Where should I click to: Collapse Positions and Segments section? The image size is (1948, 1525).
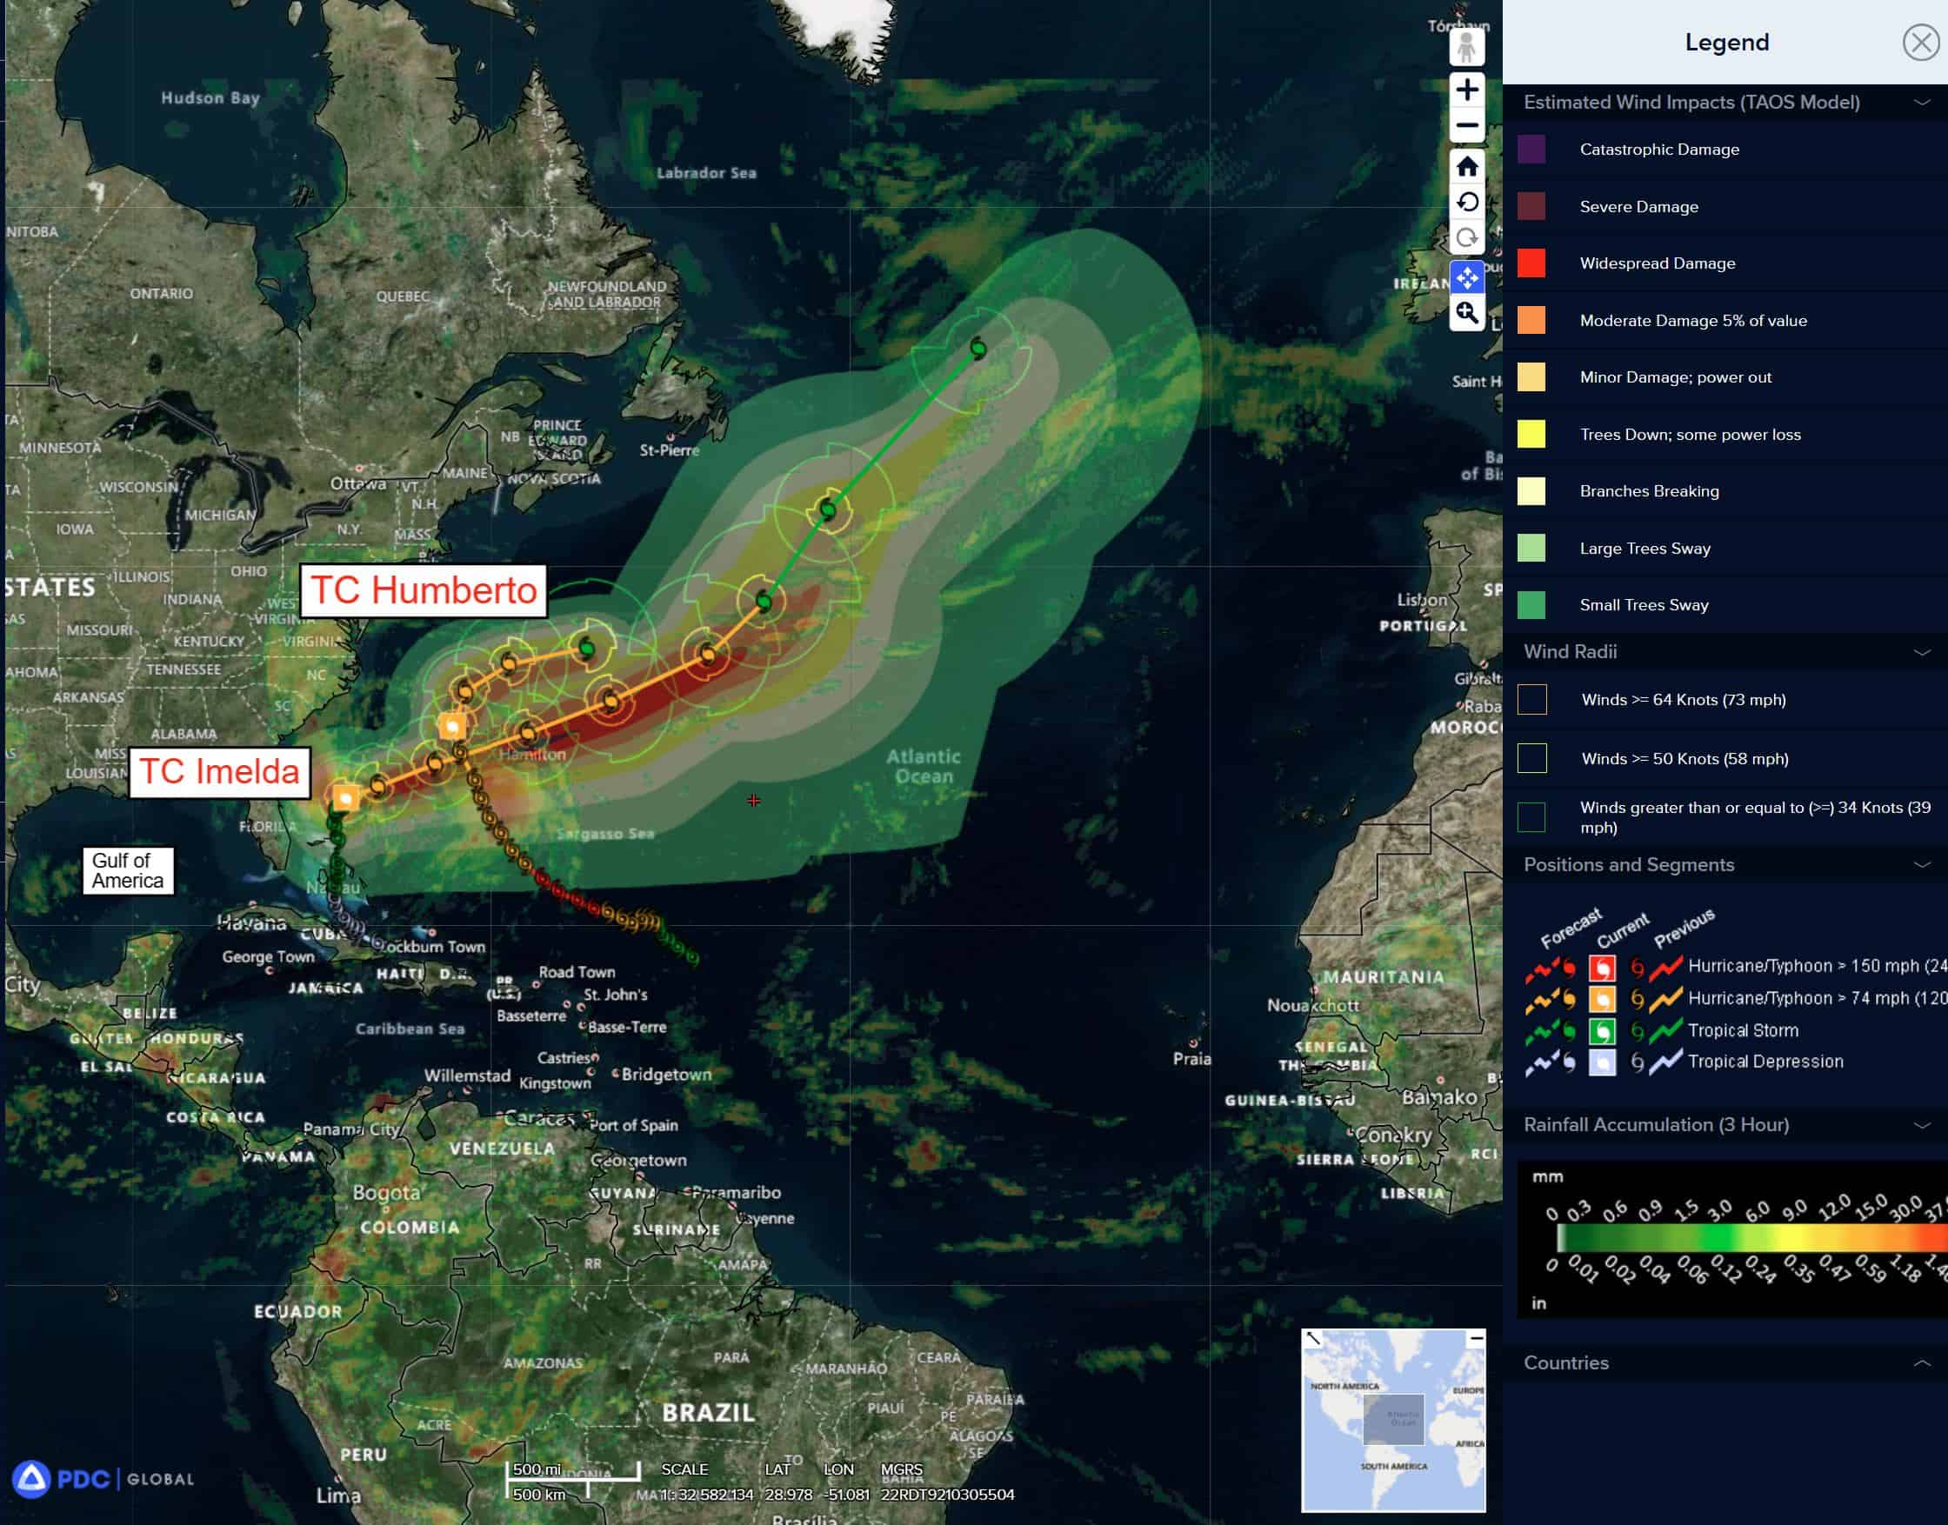[1921, 865]
